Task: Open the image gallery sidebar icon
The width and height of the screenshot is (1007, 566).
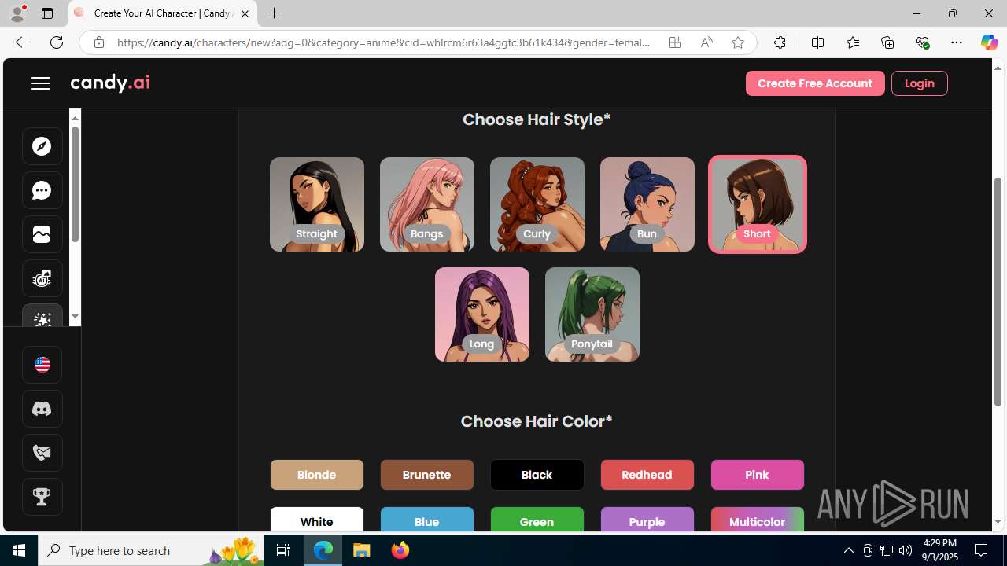Action: click(x=42, y=234)
